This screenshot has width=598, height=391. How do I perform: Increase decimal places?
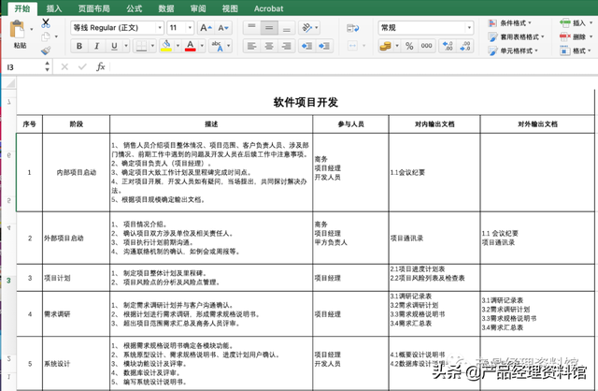pos(448,46)
